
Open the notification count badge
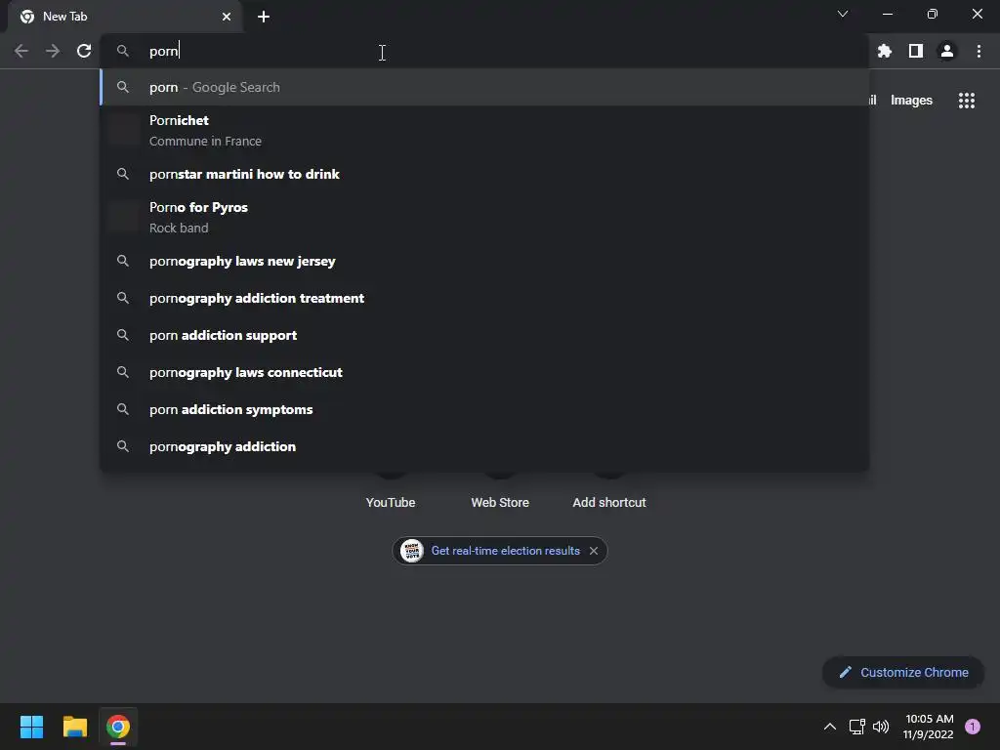[x=973, y=727]
